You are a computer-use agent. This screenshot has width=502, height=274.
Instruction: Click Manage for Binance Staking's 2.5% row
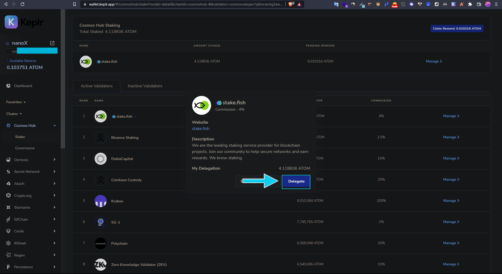point(451,137)
